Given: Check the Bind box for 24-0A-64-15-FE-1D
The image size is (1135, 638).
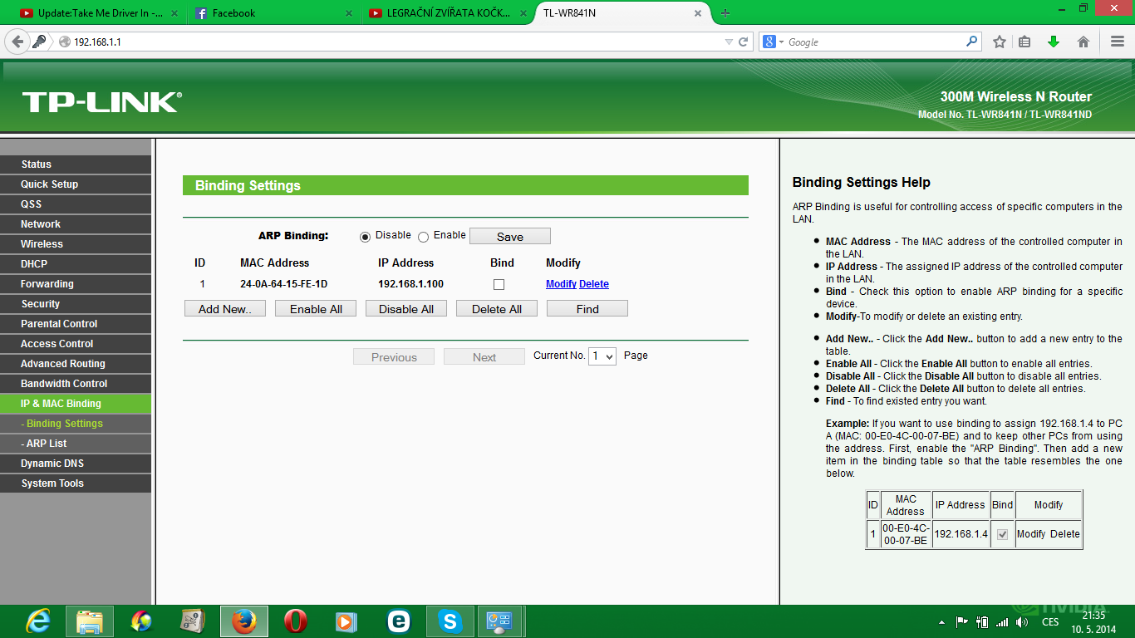Looking at the screenshot, I should pyautogui.click(x=499, y=284).
